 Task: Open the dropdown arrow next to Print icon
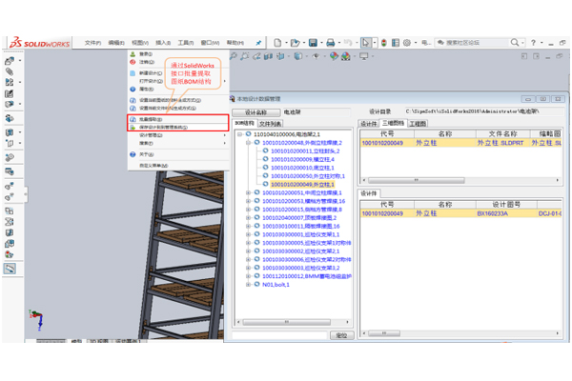[x=339, y=43]
